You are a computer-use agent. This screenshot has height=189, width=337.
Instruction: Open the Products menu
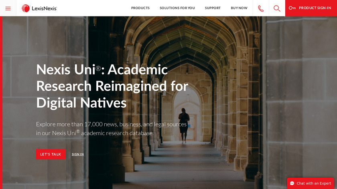click(x=140, y=8)
